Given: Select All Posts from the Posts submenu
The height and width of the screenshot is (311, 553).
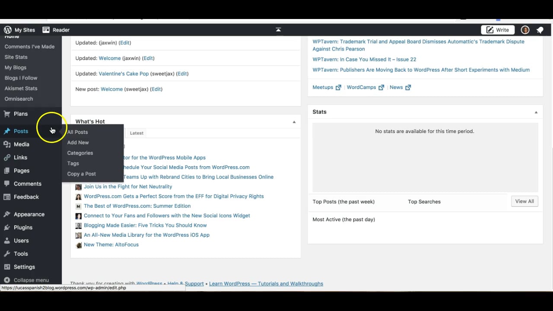Looking at the screenshot, I should point(78,132).
